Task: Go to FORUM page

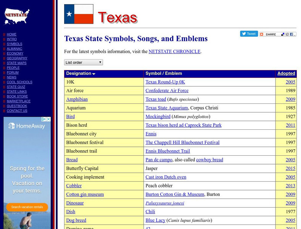Action: pos(13,73)
